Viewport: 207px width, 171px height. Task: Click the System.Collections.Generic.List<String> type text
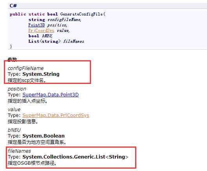click(75, 157)
